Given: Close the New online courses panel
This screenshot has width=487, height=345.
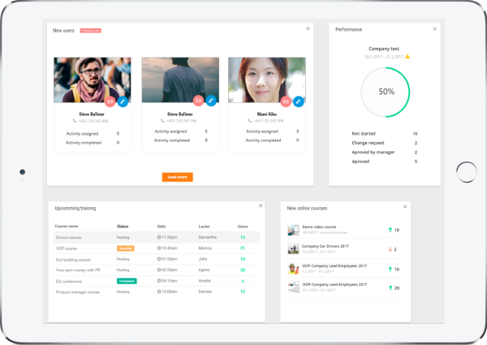Looking at the screenshot, I should tap(405, 206).
